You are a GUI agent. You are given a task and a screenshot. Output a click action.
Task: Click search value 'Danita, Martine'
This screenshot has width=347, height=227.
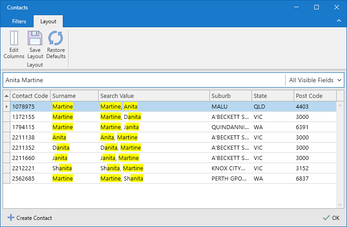tap(121, 147)
